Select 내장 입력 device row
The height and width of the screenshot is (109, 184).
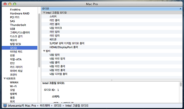[112, 55]
